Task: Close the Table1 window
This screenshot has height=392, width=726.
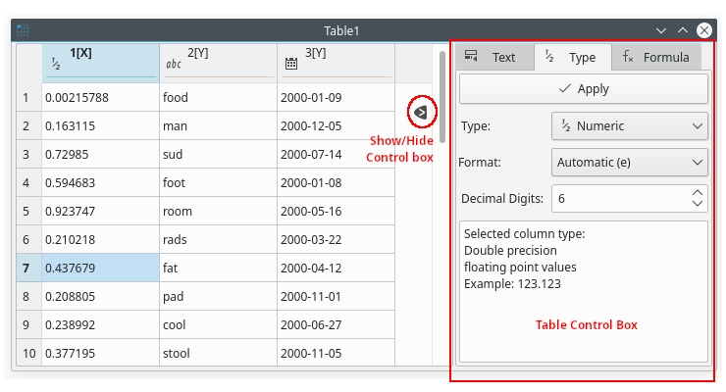Action: pyautogui.click(x=703, y=31)
